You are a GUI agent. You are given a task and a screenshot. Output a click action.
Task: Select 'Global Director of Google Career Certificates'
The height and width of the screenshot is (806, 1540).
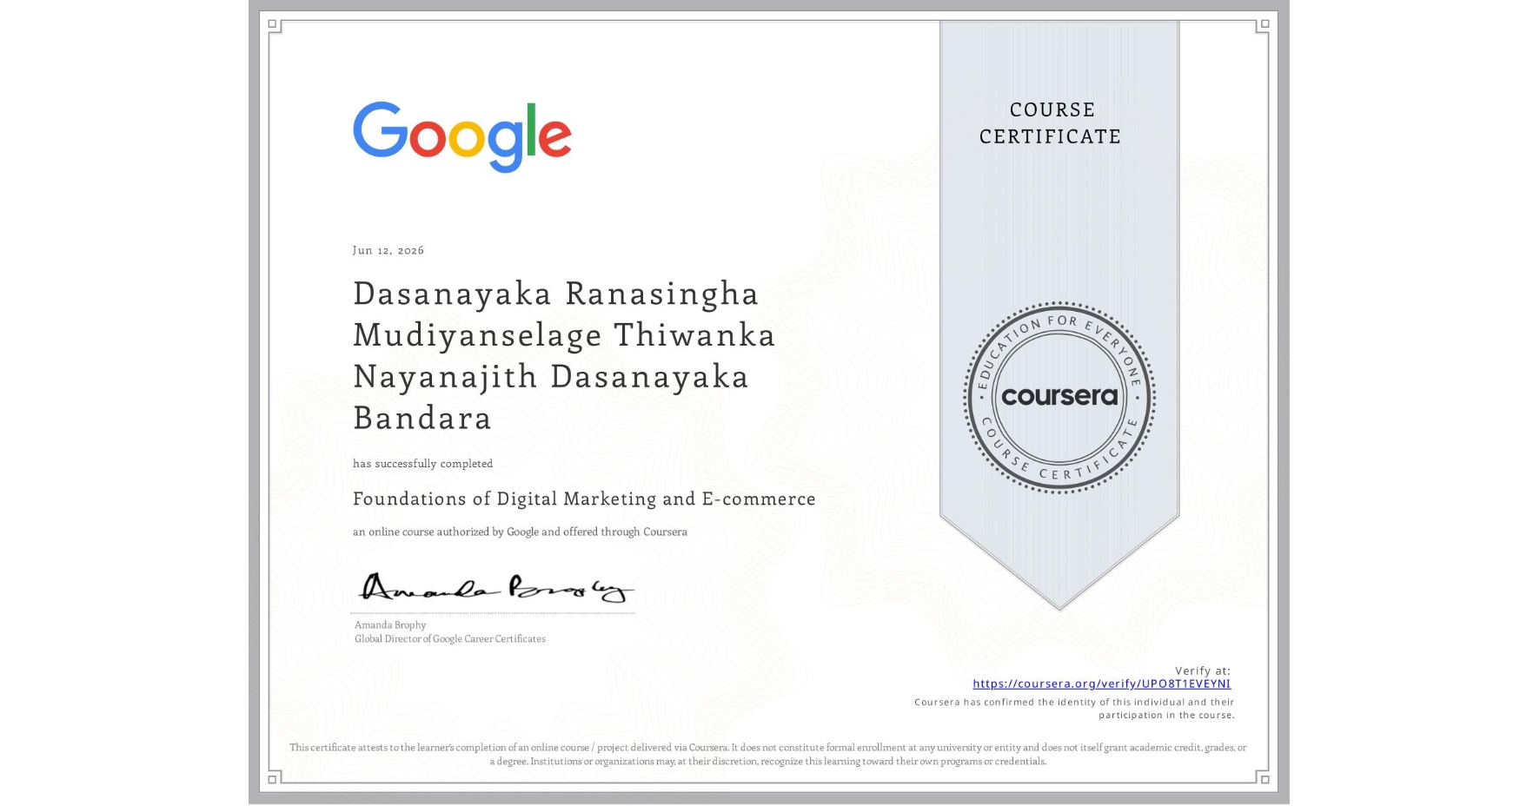point(450,638)
